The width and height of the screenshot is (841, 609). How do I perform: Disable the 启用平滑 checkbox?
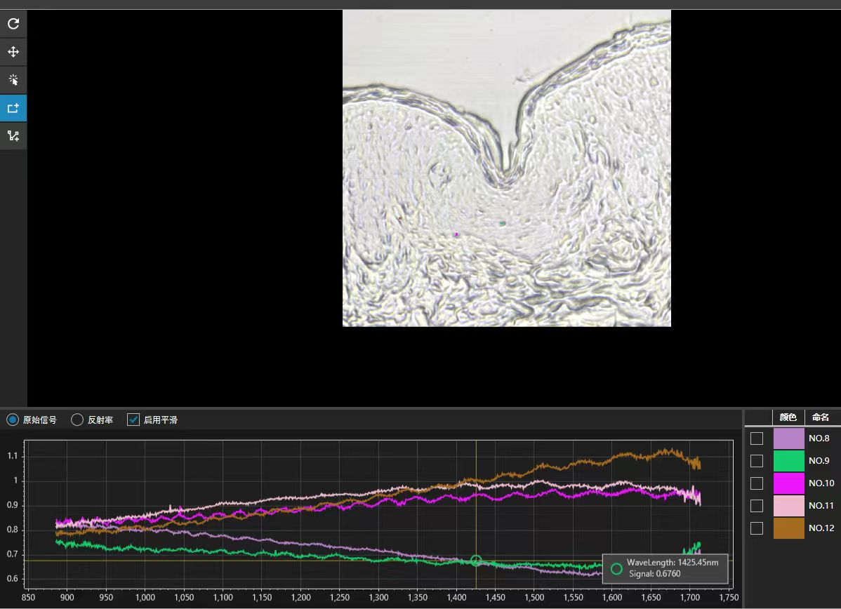pos(133,420)
